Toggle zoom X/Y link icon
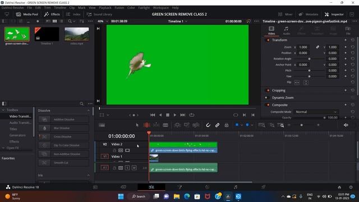Screen dimensions: 359x202 pyautogui.click(x=317, y=47)
